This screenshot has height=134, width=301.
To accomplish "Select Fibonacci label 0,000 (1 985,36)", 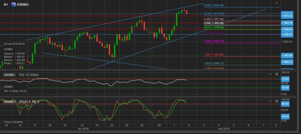I will (214, 5).
